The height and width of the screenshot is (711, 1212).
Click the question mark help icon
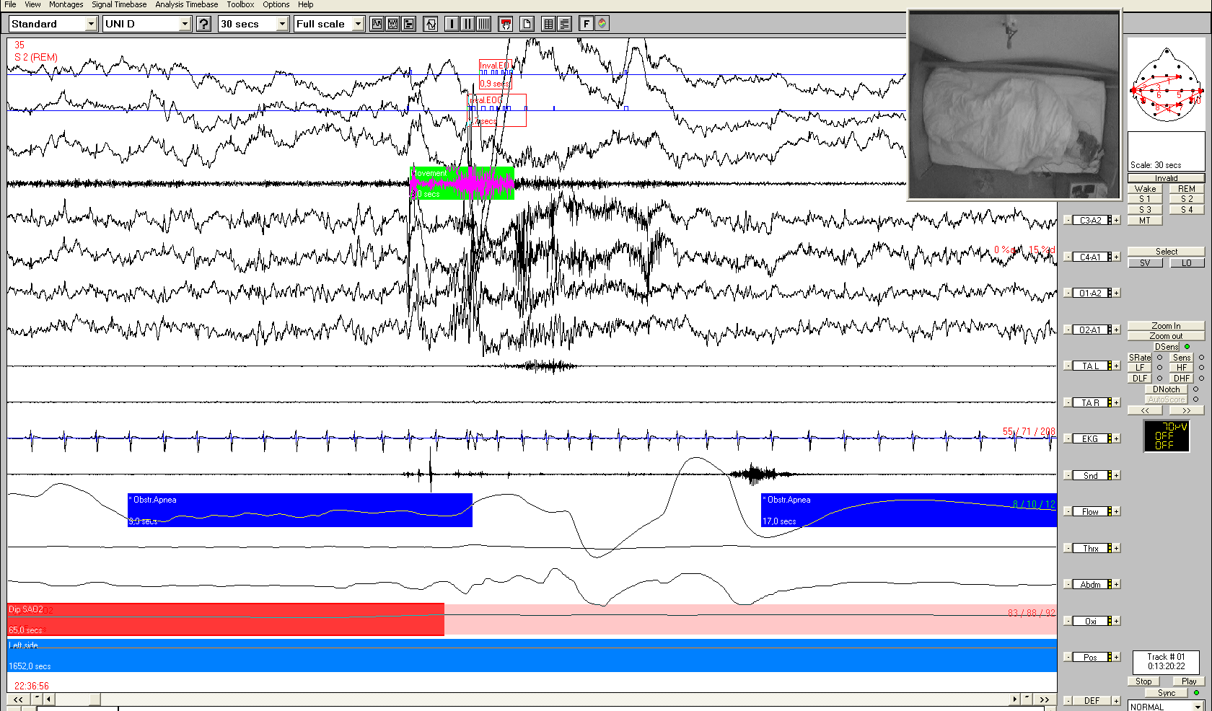[204, 24]
